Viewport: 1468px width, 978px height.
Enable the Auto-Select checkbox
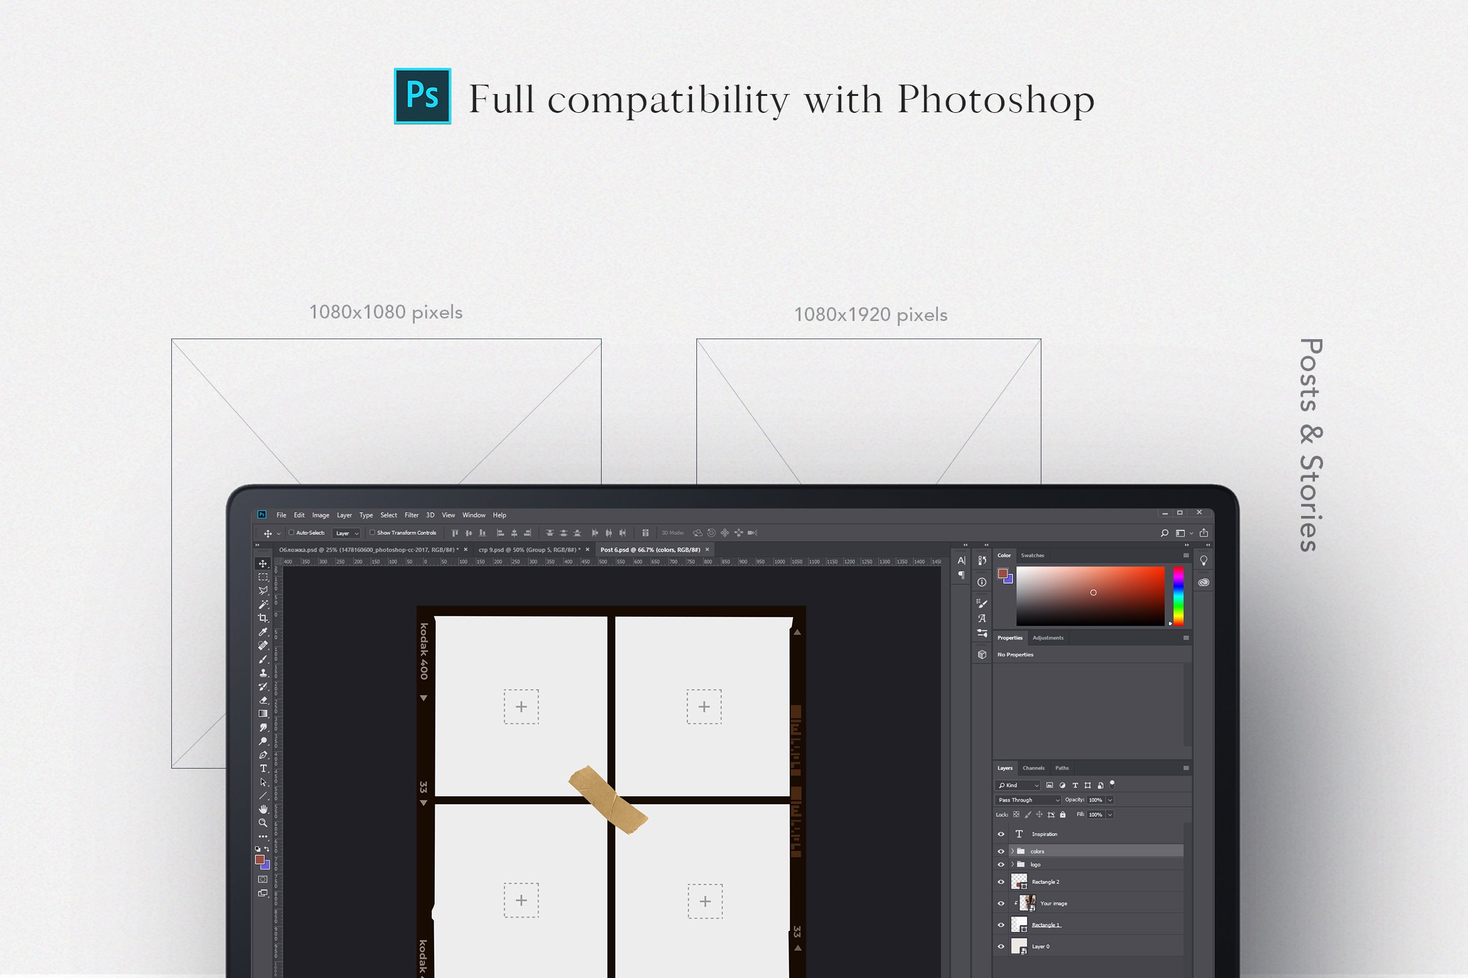(x=291, y=533)
